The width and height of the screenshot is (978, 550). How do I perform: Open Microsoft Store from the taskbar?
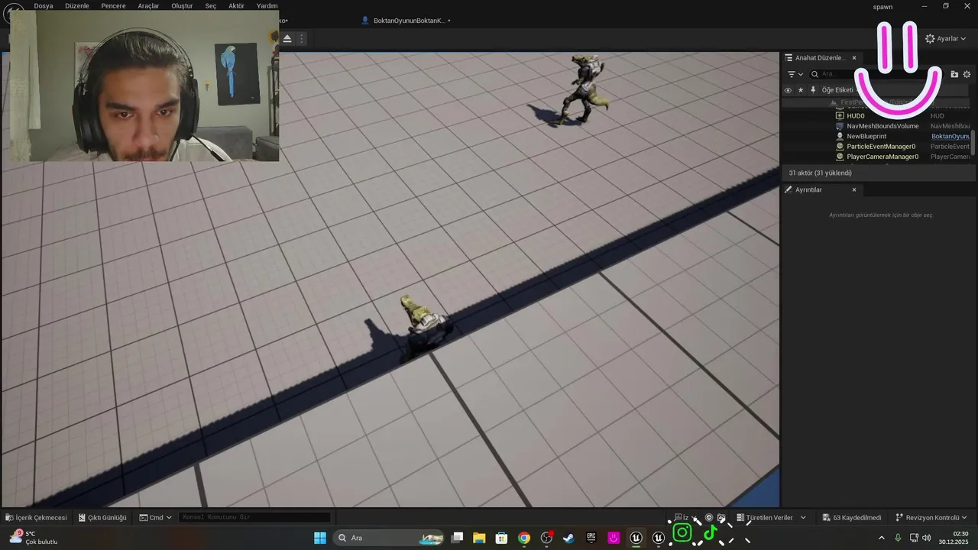pos(501,538)
